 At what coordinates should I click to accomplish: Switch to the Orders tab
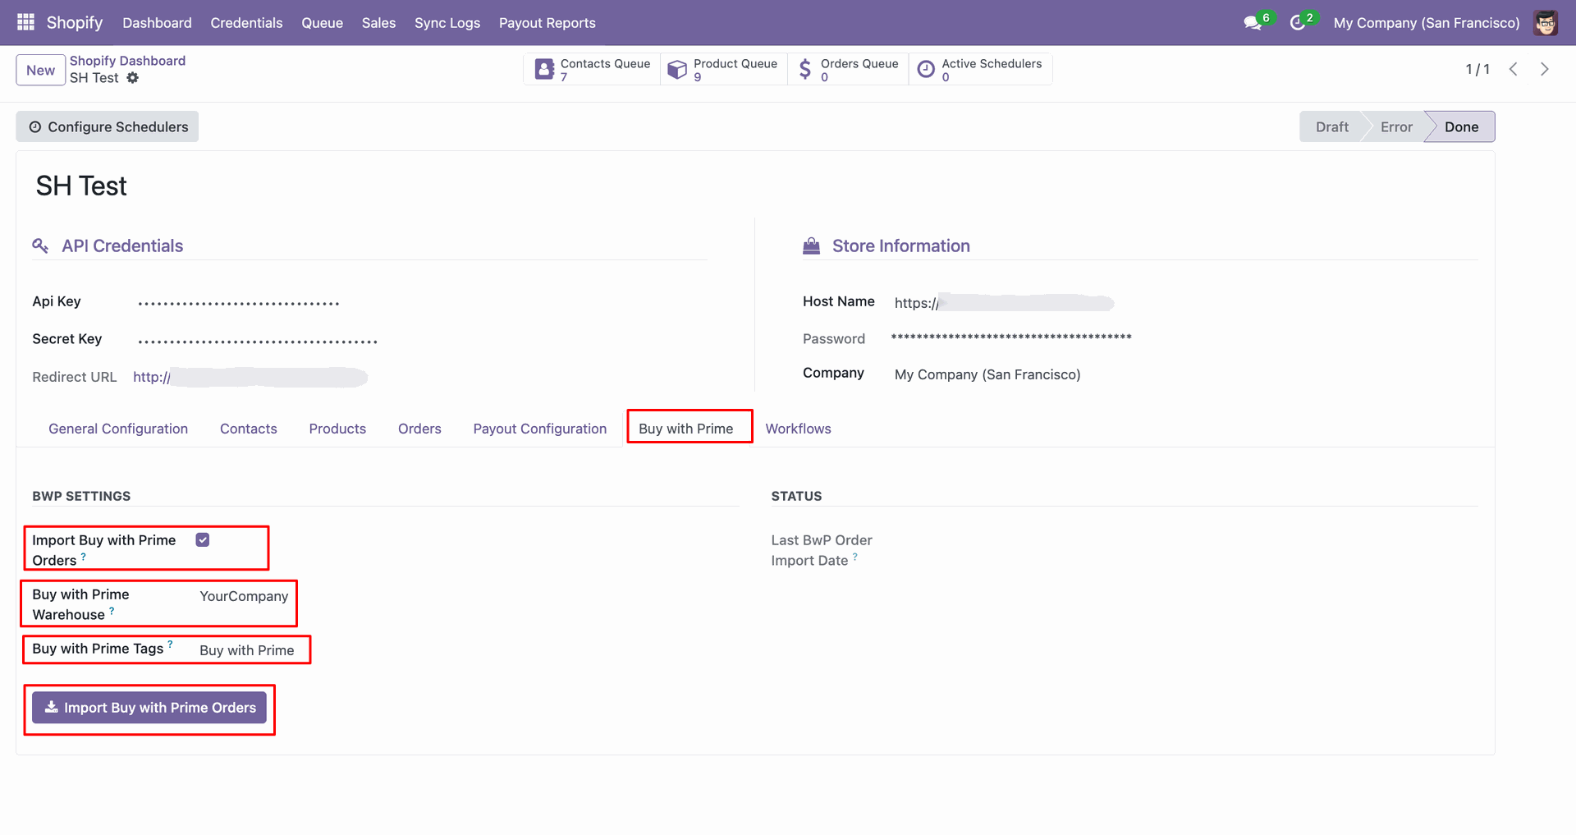(x=419, y=429)
